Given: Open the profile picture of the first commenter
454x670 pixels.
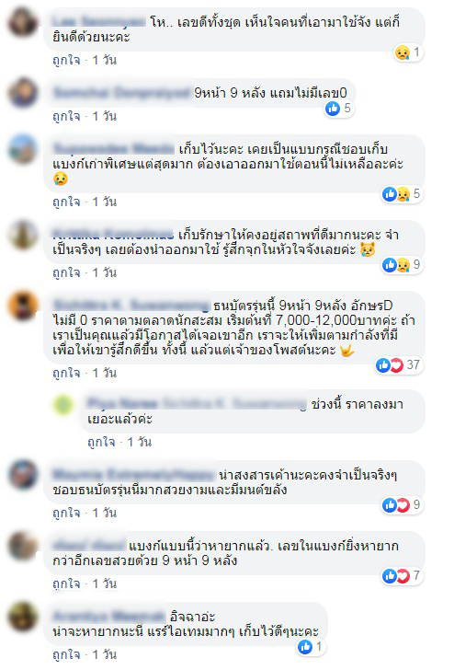Looking at the screenshot, I should [23, 22].
